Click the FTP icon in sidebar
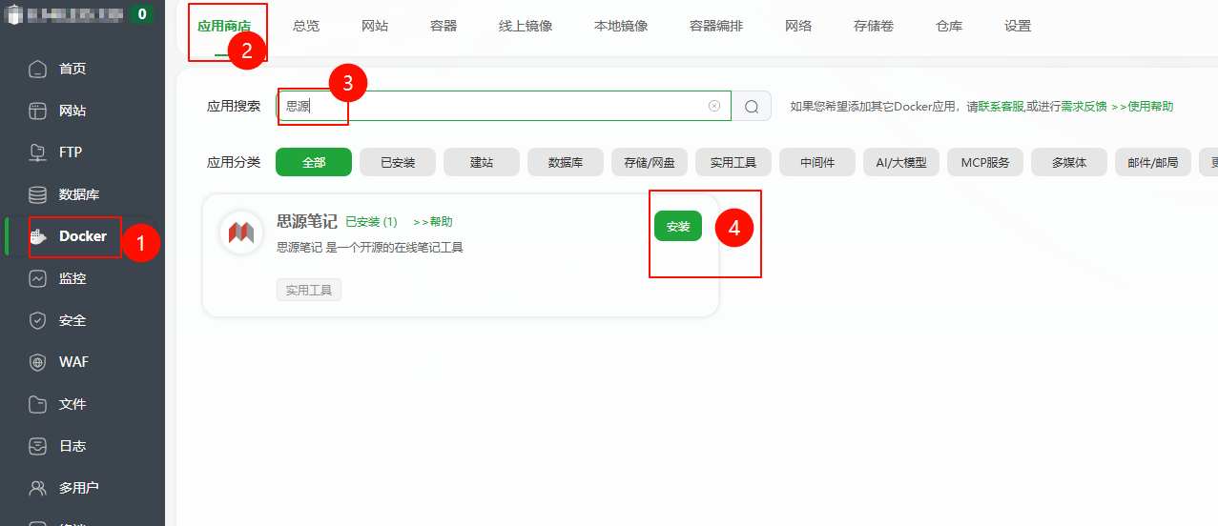The width and height of the screenshot is (1218, 526). [37, 152]
